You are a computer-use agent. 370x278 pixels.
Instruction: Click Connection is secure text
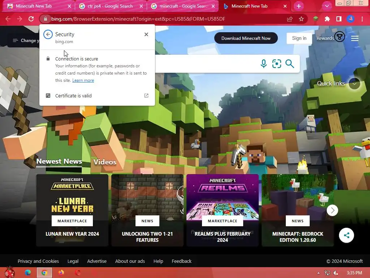(x=77, y=59)
